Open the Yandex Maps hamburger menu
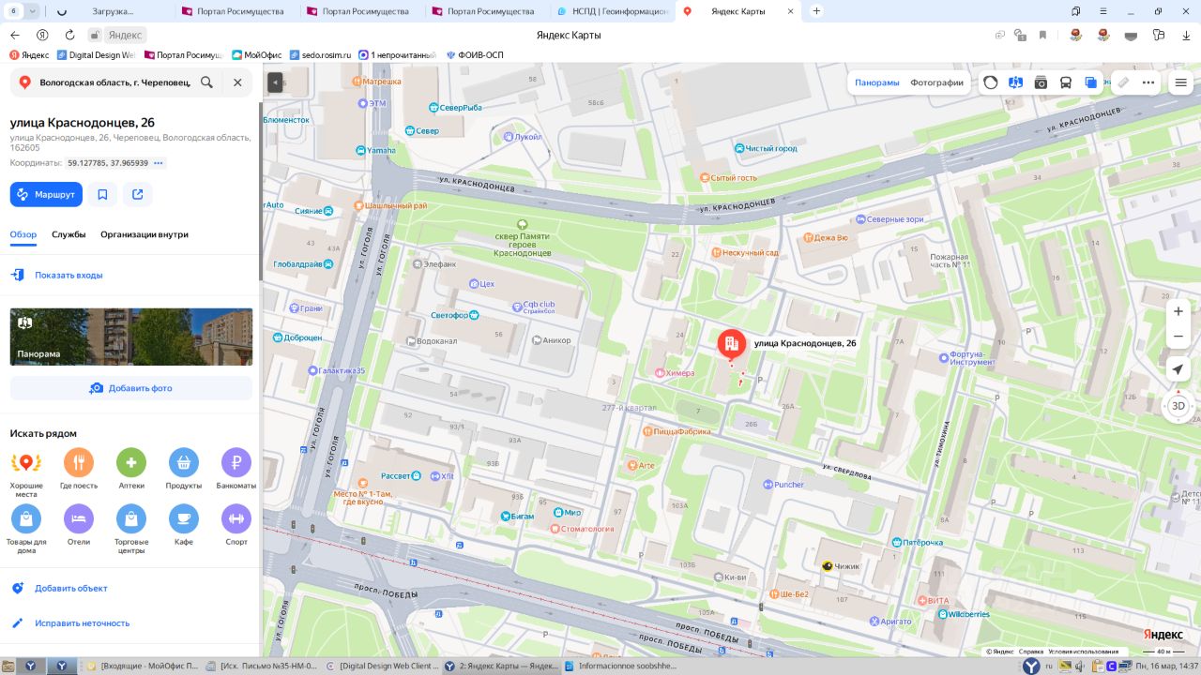 (1181, 82)
